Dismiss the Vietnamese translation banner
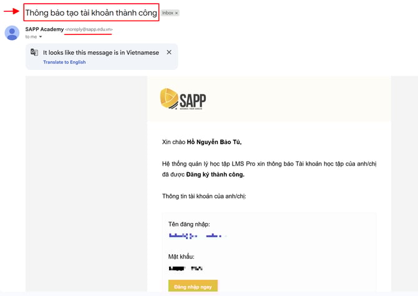 pyautogui.click(x=169, y=52)
